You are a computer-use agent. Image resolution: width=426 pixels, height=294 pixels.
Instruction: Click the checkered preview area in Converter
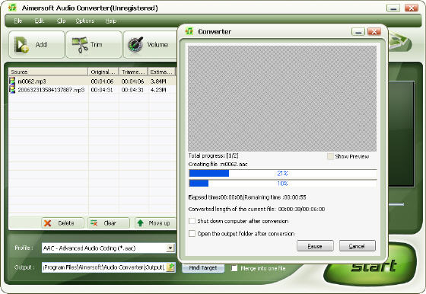click(x=282, y=98)
